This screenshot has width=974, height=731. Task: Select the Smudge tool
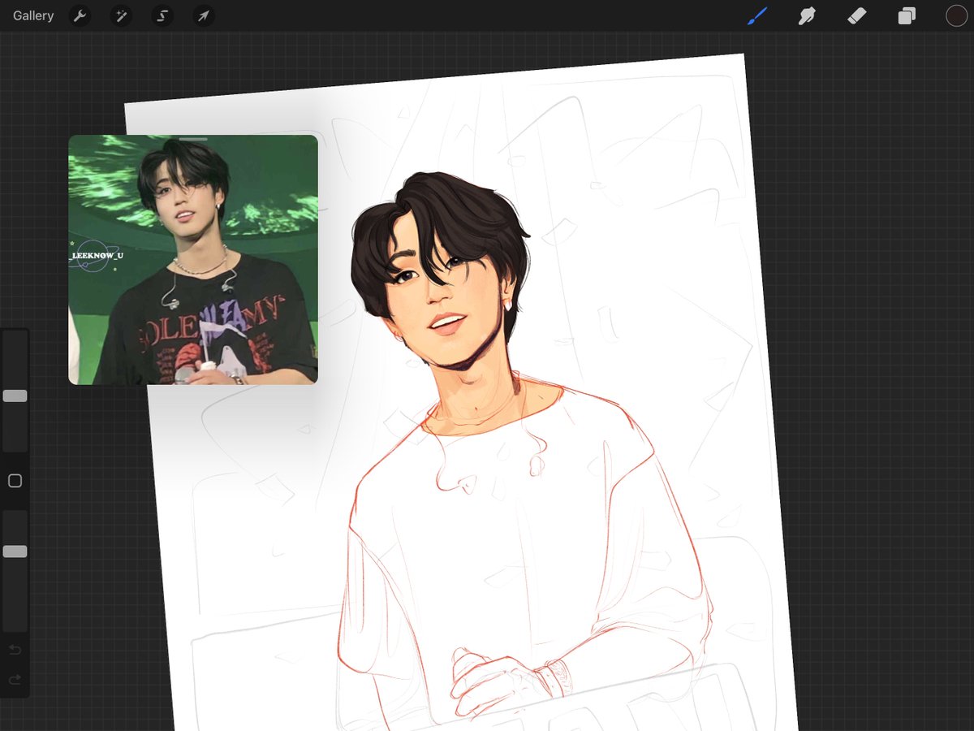[807, 15]
